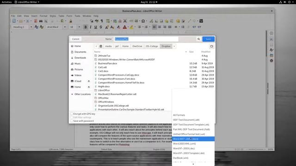Click Dropbox path breadcrumb button
This screenshot has width=296, height=166.
pos(166,46)
